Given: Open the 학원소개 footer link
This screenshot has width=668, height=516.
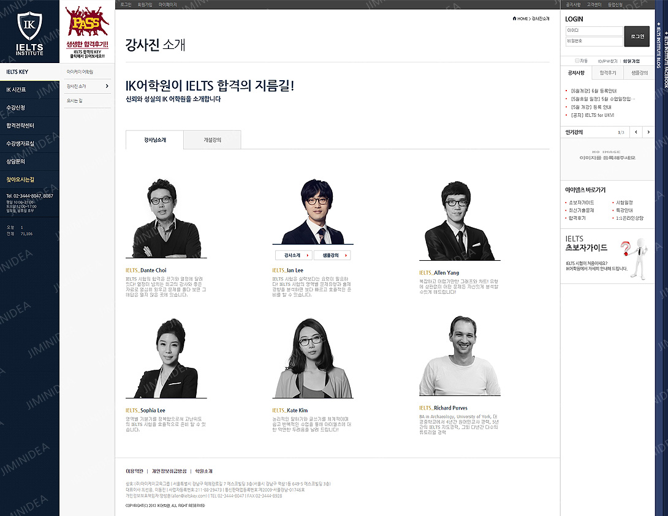Looking at the screenshot, I should (x=203, y=471).
